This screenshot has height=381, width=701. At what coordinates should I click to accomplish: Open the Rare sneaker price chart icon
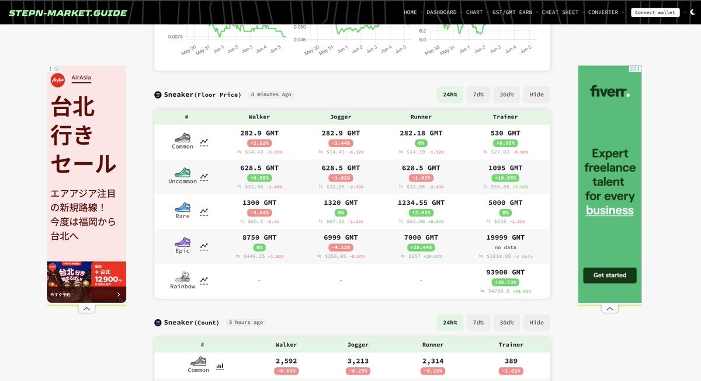point(204,211)
